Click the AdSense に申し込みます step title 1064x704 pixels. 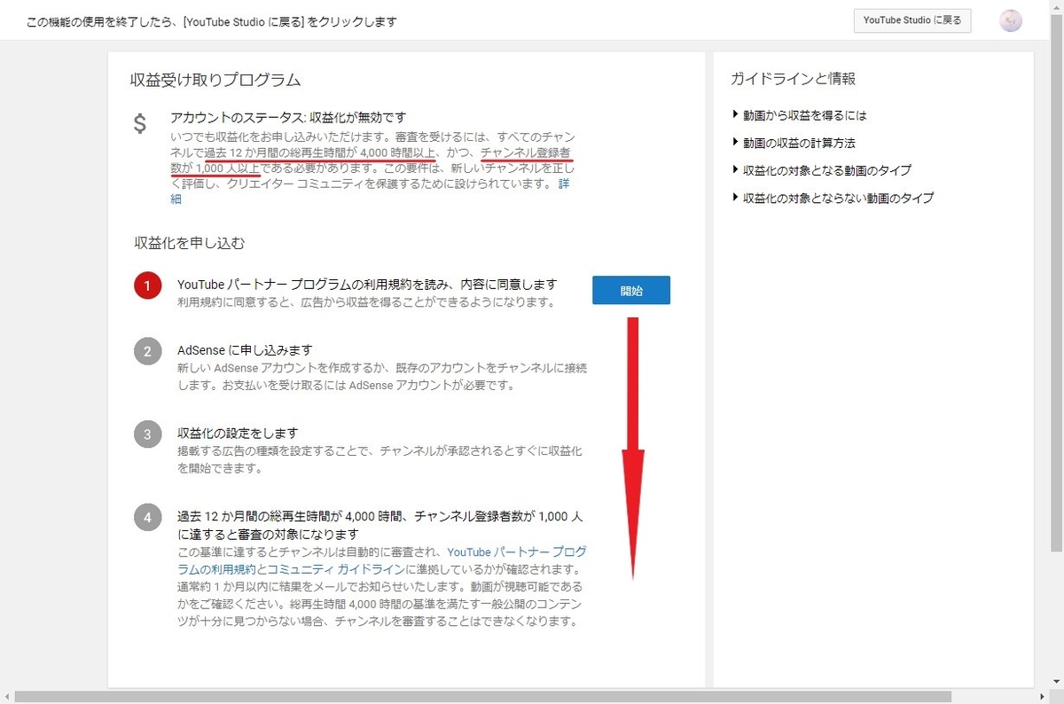[x=245, y=350]
